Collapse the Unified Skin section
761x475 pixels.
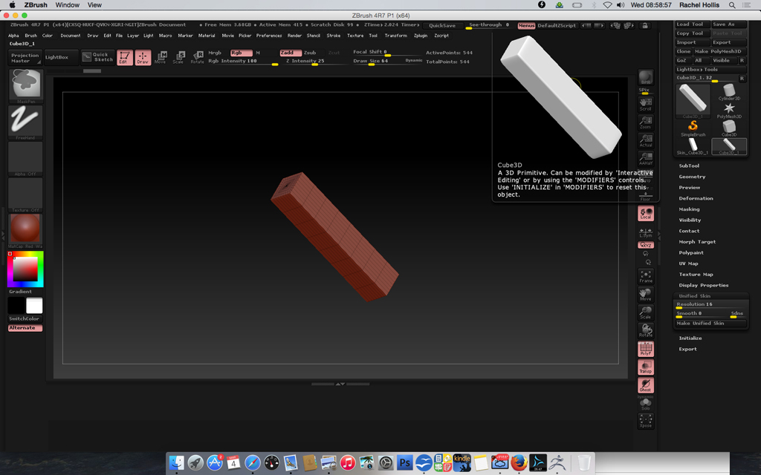coord(695,296)
